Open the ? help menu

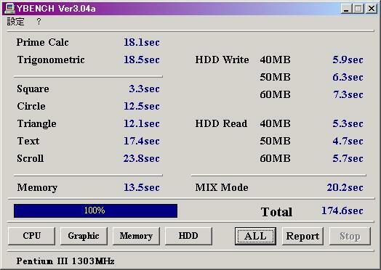pyautogui.click(x=39, y=22)
